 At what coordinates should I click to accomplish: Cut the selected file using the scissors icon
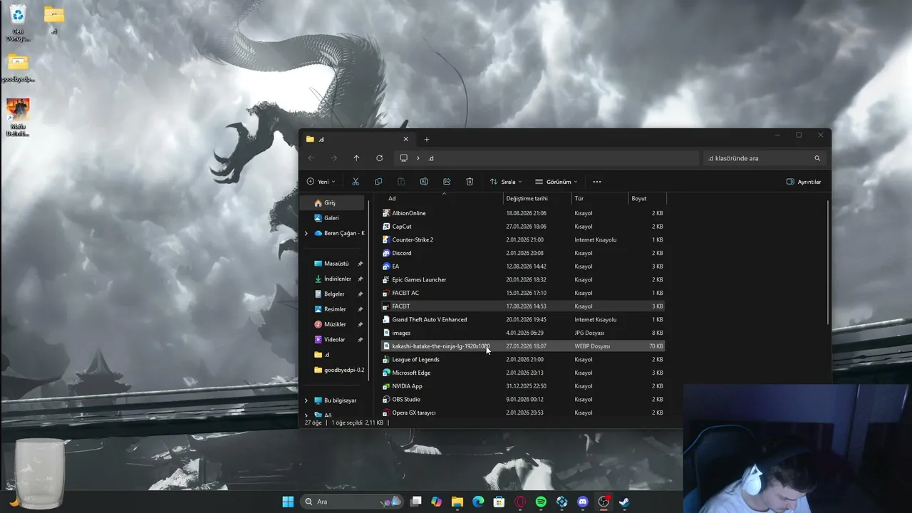point(356,182)
